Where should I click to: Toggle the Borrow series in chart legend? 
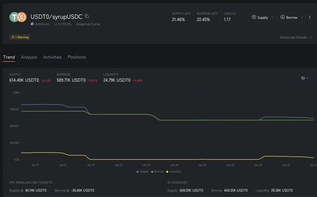tap(157, 171)
